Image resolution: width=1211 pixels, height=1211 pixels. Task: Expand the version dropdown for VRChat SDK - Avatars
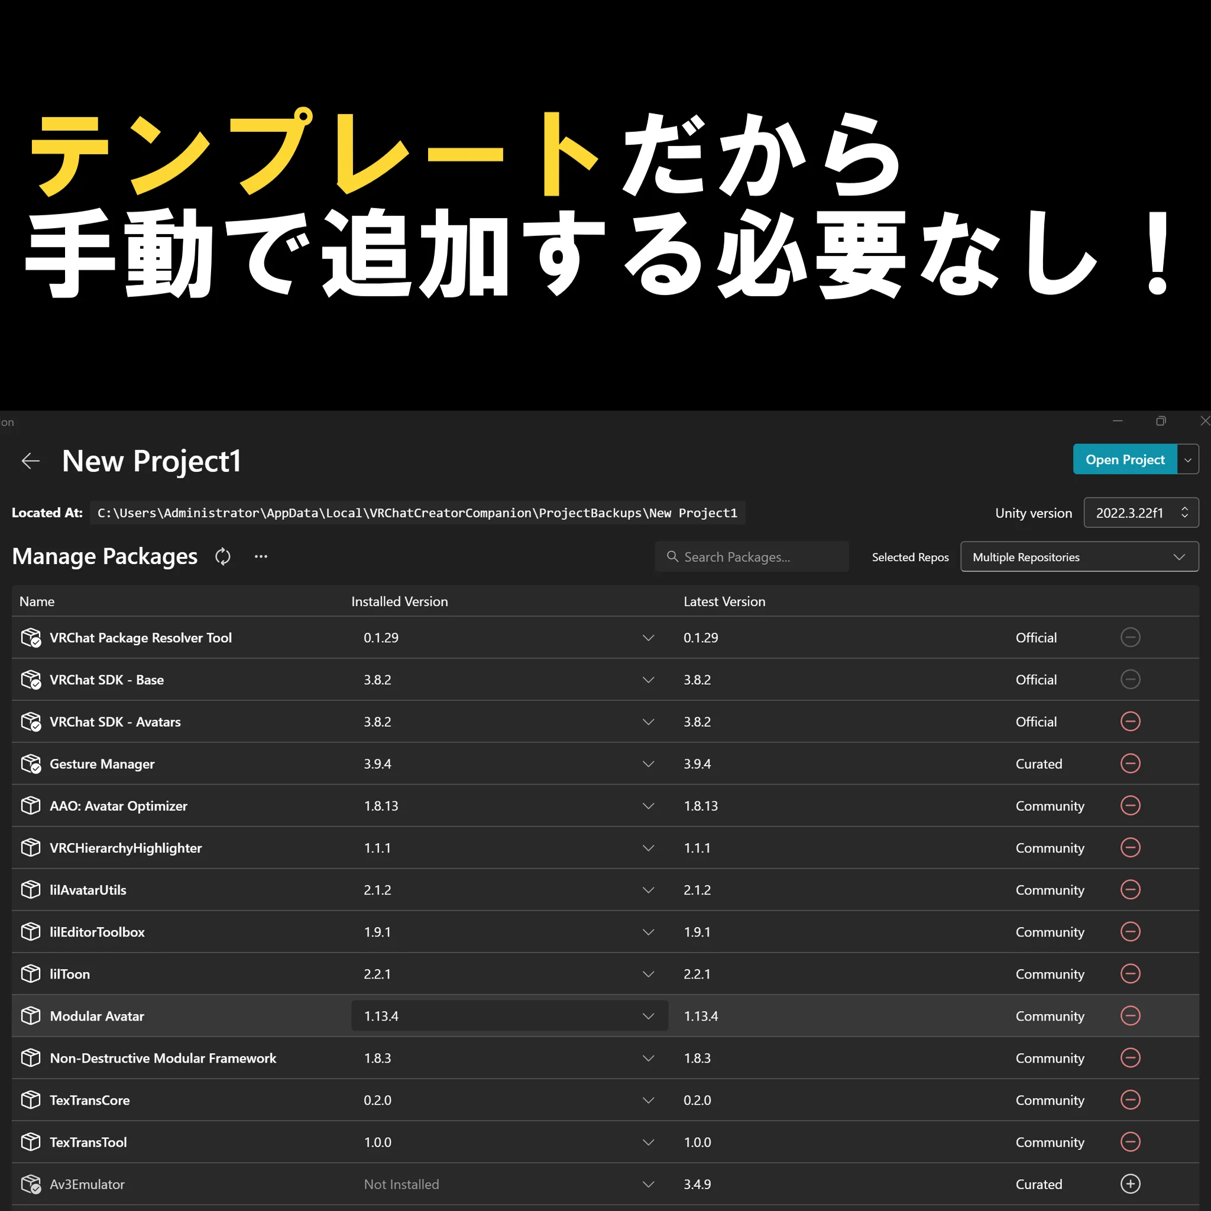648,721
